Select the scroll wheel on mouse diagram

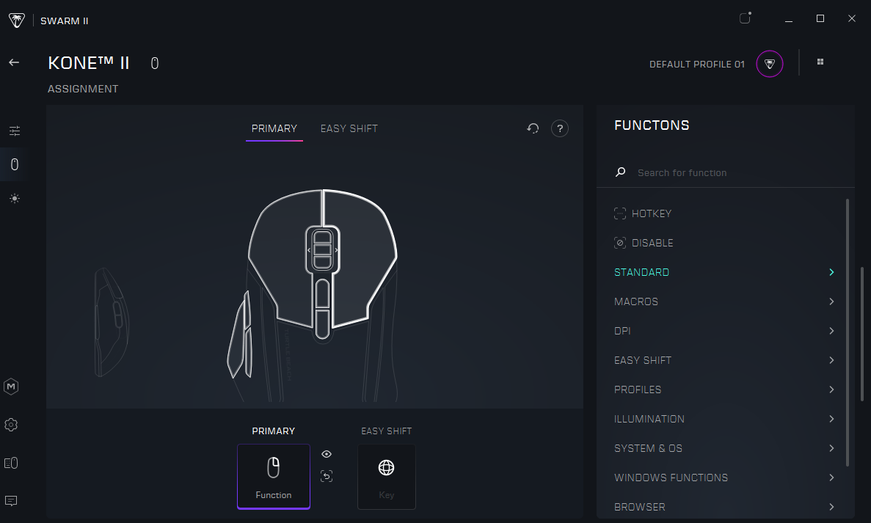[x=322, y=249]
